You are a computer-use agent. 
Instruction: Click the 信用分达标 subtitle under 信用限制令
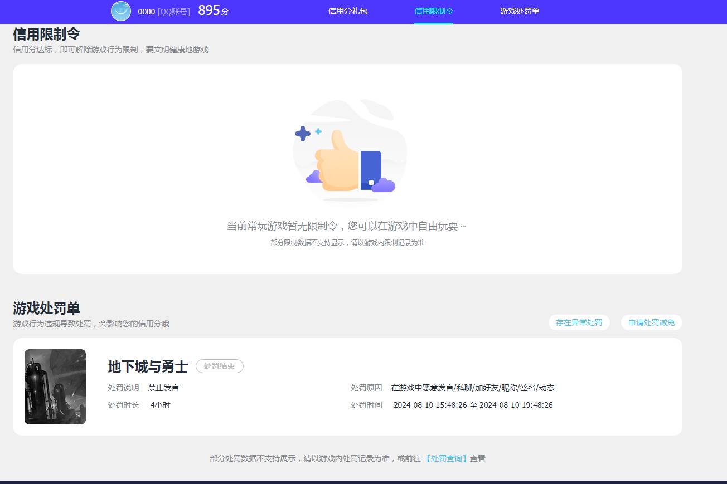(x=110, y=50)
